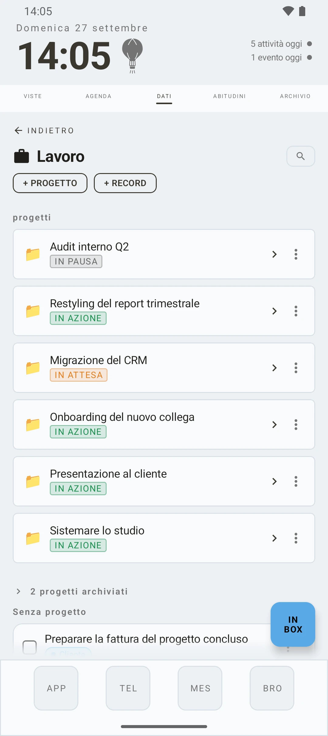Add a new record with + RECORD
The image size is (328, 736).
125,183
